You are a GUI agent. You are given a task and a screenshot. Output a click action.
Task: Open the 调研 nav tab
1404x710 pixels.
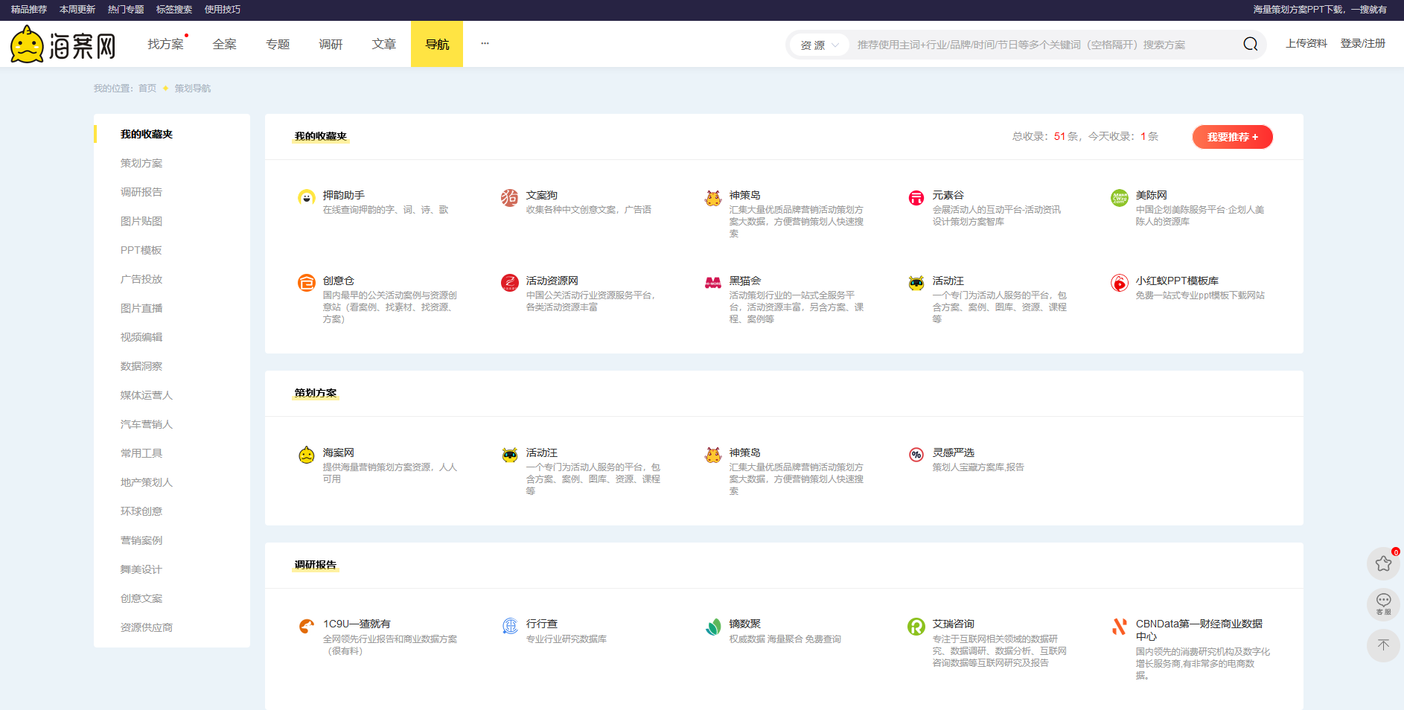click(x=331, y=44)
